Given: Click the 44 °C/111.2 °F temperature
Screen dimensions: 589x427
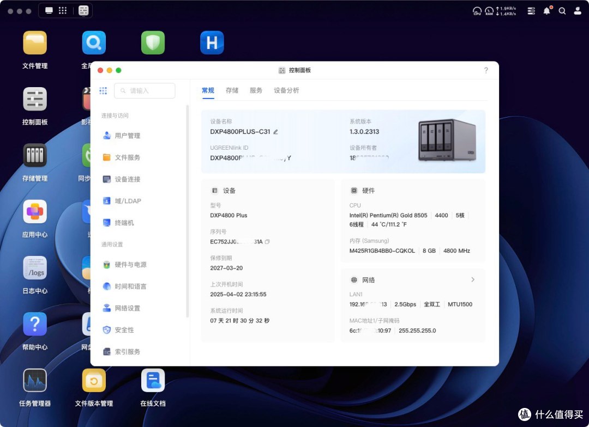Looking at the screenshot, I should pos(389,224).
